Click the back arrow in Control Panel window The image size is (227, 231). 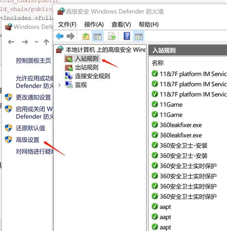[x=11, y=42]
